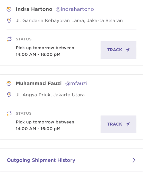Click the status sync icon in Indra's card
143x172 pixels.
[x=9, y=39]
